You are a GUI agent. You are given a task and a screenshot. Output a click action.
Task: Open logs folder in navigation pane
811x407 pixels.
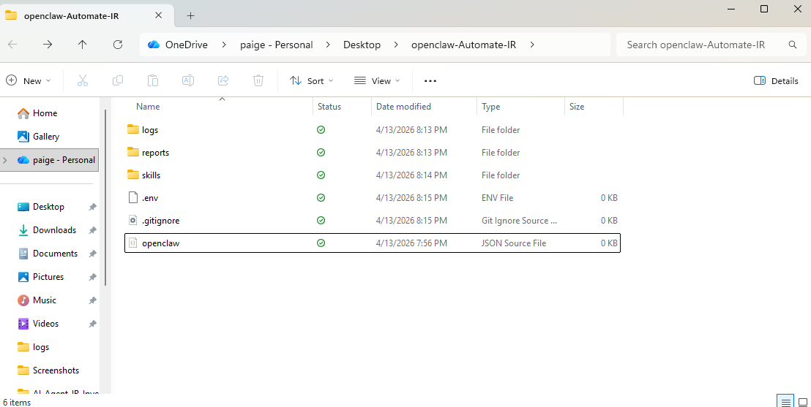[x=41, y=347]
